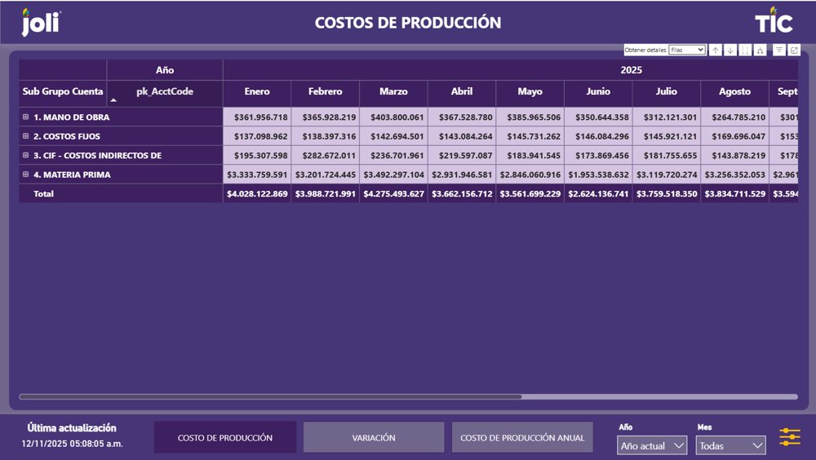Select the COSTO DE PRODUCCIÓN button
816x460 pixels.
tap(225, 438)
